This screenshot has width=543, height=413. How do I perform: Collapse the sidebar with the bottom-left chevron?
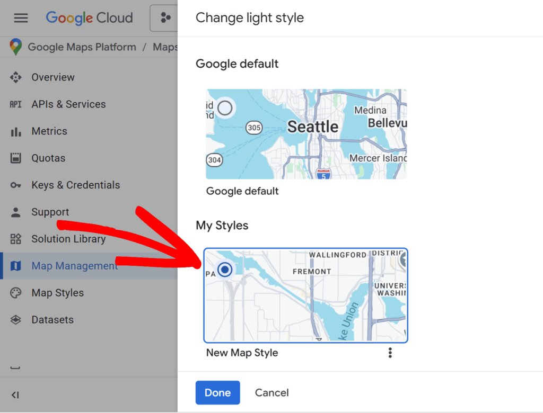point(15,394)
